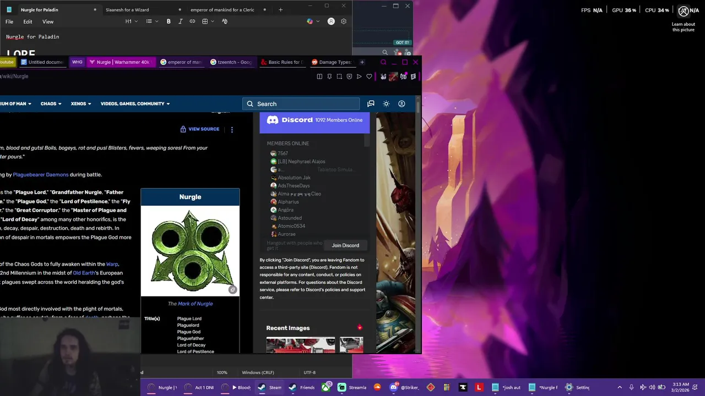Open the Notepad account profile icon
705x396 pixels.
click(x=331, y=21)
